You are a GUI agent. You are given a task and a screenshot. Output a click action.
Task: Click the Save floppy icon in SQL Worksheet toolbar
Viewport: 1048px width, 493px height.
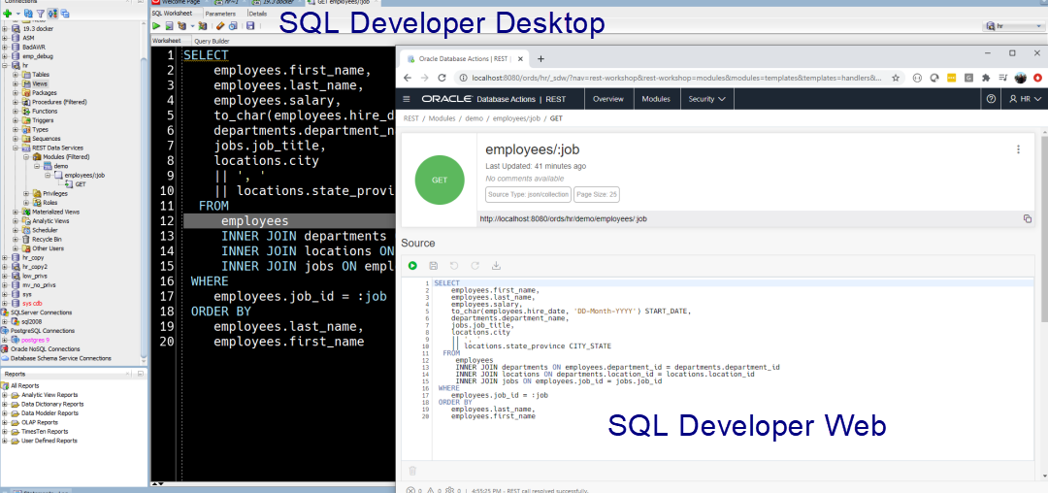(x=250, y=26)
